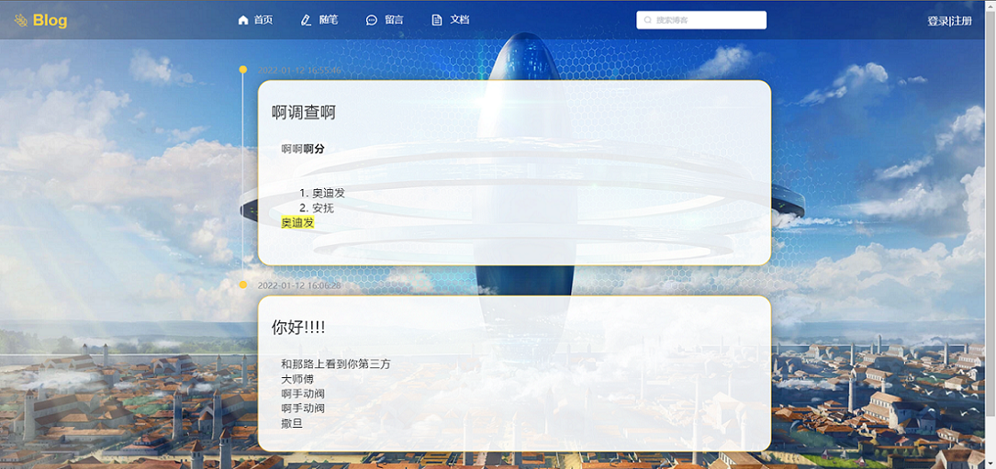The image size is (996, 469).
Task: Focus the 搜索博客 search input field
Action: point(707,20)
